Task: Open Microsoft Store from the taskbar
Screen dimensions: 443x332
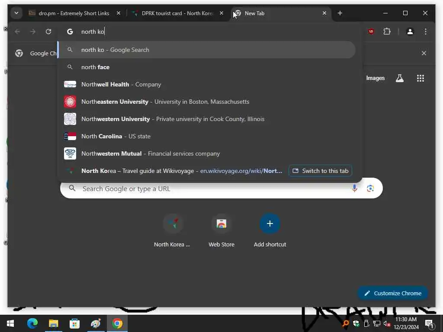Action: coord(74,323)
